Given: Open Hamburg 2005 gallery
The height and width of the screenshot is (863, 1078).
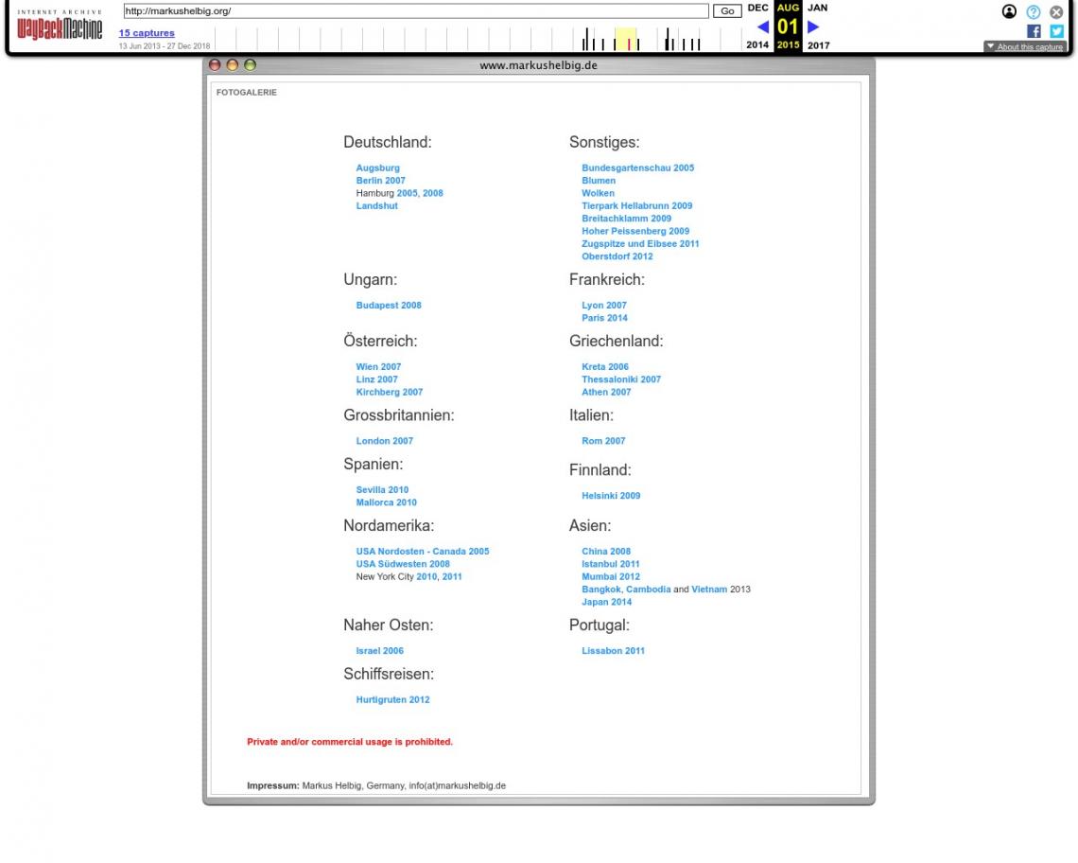Looking at the screenshot, I should pyautogui.click(x=407, y=193).
